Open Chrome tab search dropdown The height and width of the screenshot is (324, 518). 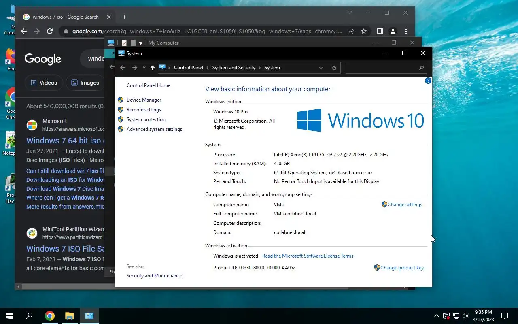pos(350,13)
